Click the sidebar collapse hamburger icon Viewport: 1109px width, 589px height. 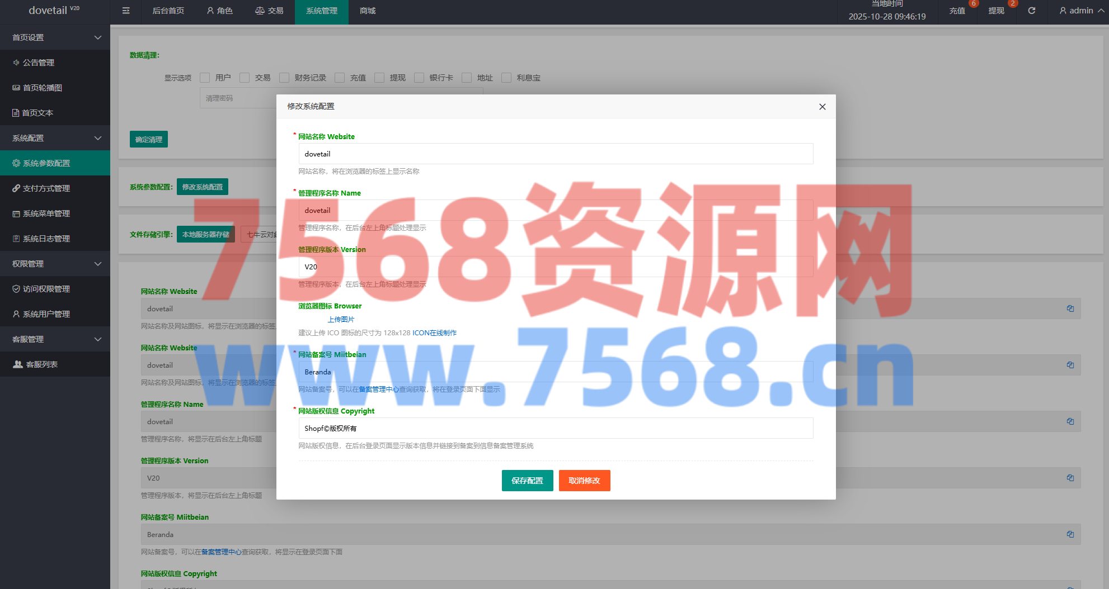126,11
